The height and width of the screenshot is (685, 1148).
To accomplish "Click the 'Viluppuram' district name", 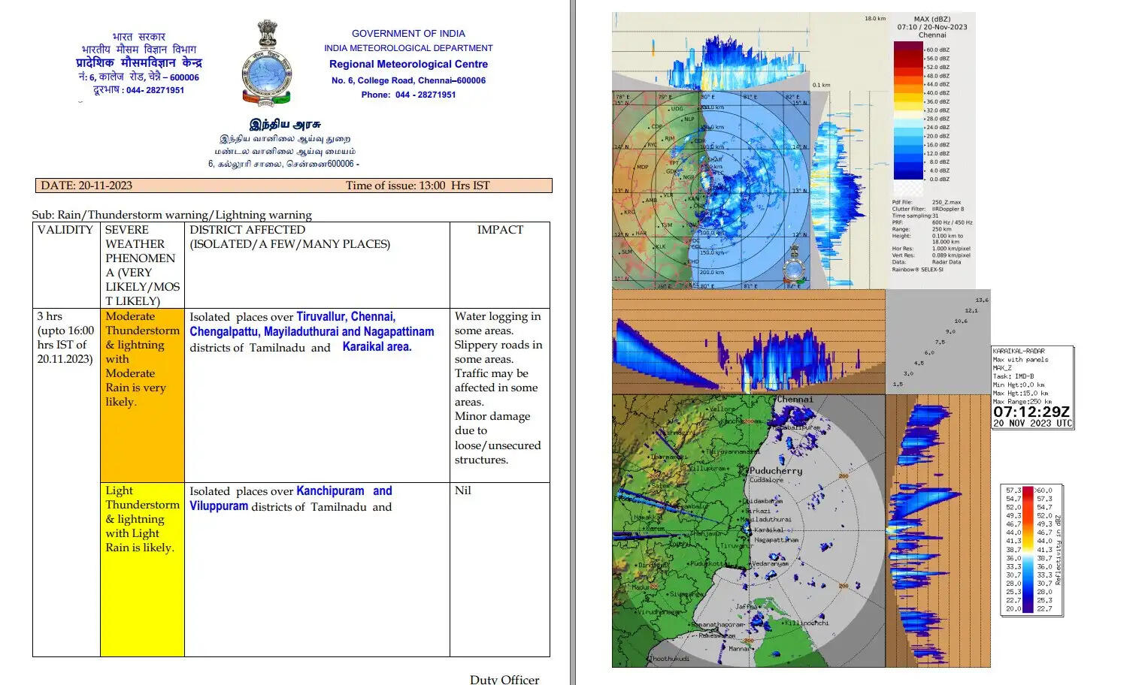I will pyautogui.click(x=219, y=506).
